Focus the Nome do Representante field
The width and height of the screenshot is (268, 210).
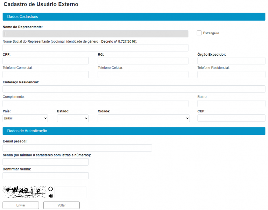click(95, 34)
